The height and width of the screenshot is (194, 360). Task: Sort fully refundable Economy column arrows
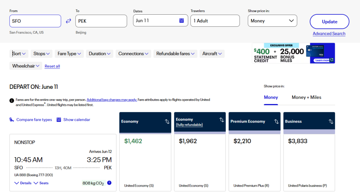point(222,120)
